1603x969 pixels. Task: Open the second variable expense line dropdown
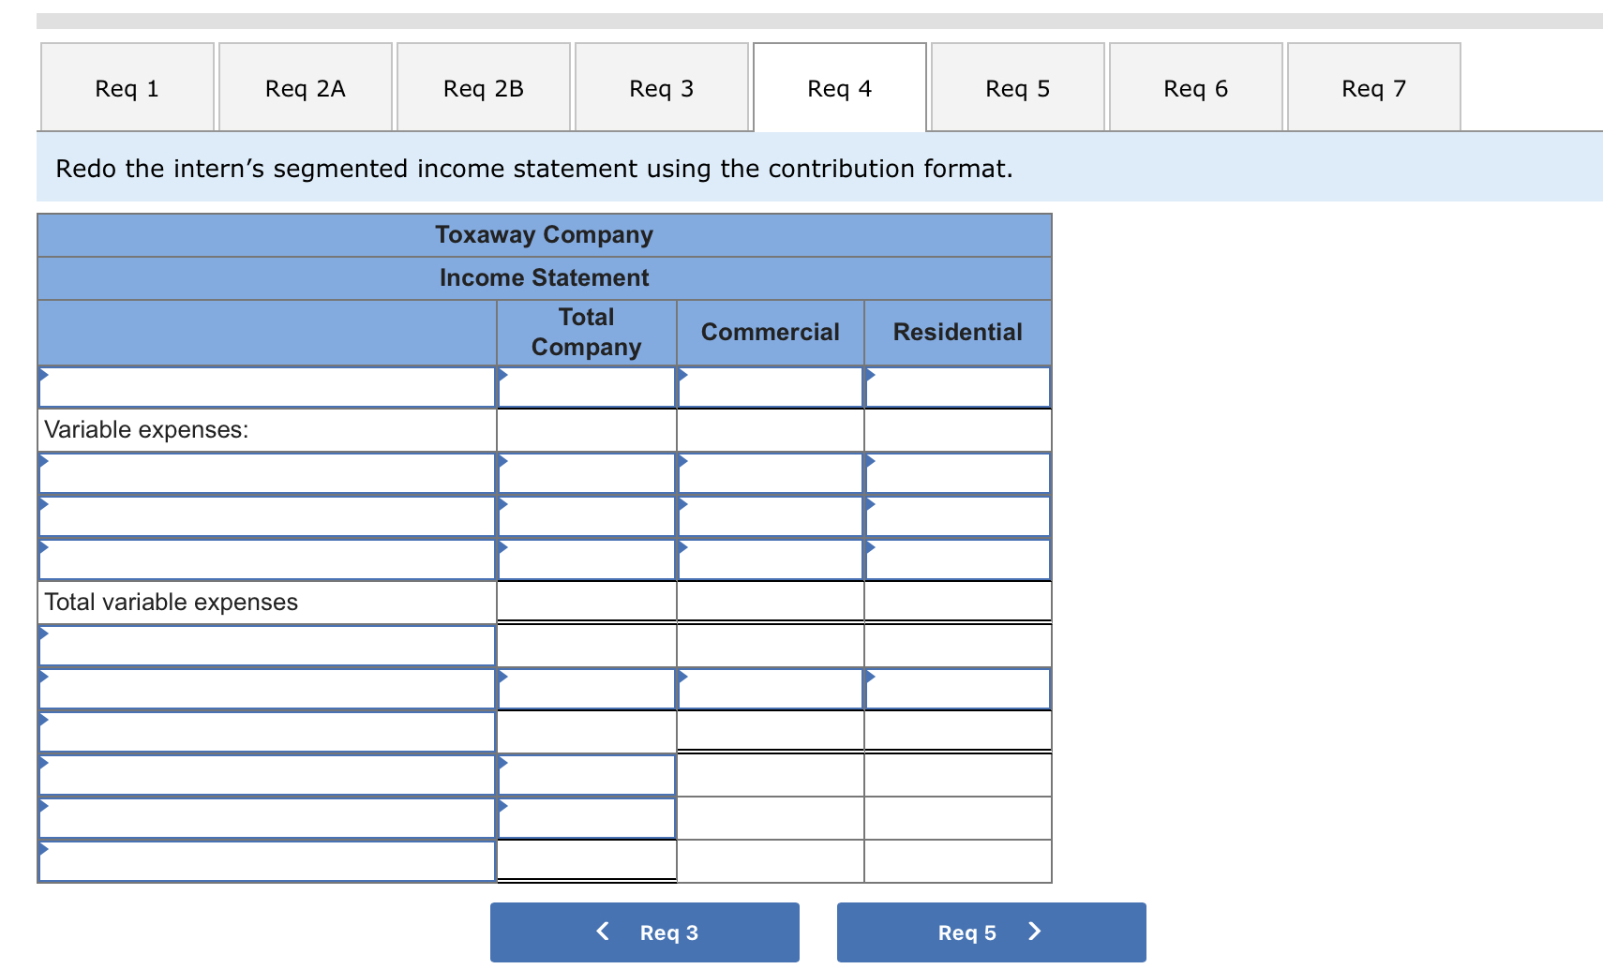[x=266, y=515]
